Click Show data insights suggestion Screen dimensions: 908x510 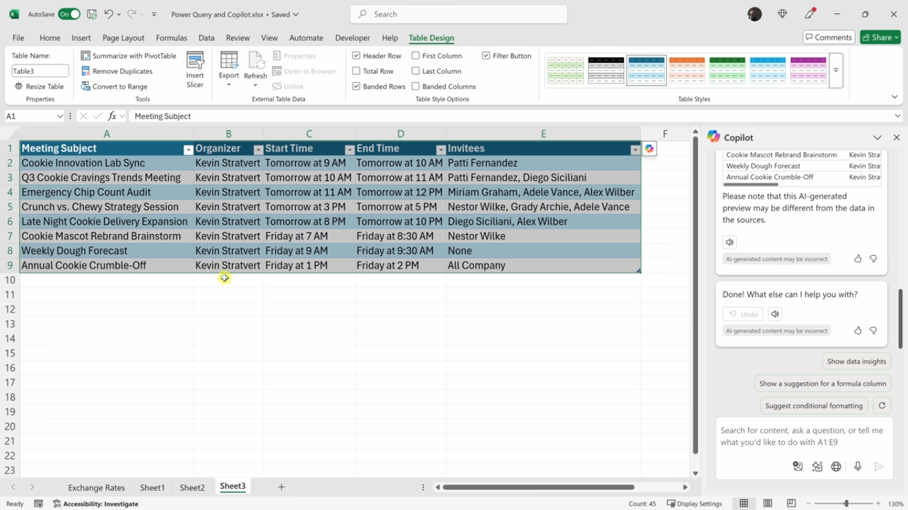pos(856,361)
